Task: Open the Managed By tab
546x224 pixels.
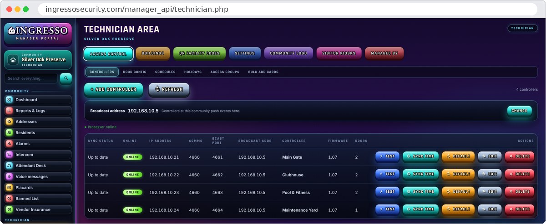Action: [384, 54]
